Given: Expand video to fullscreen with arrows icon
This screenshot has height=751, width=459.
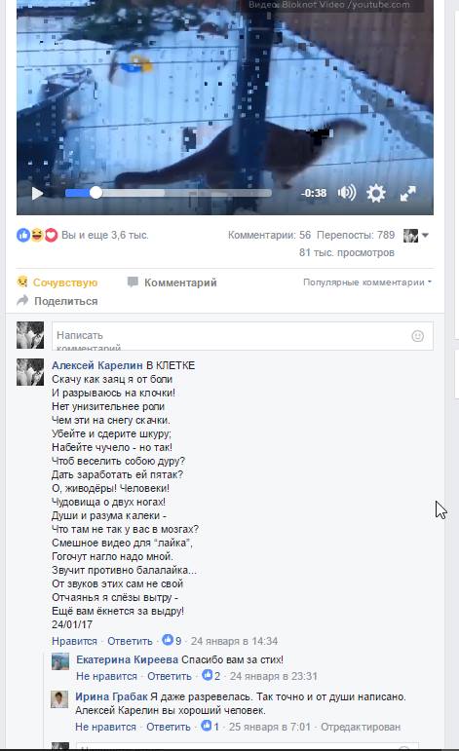Looking at the screenshot, I should click(x=407, y=193).
